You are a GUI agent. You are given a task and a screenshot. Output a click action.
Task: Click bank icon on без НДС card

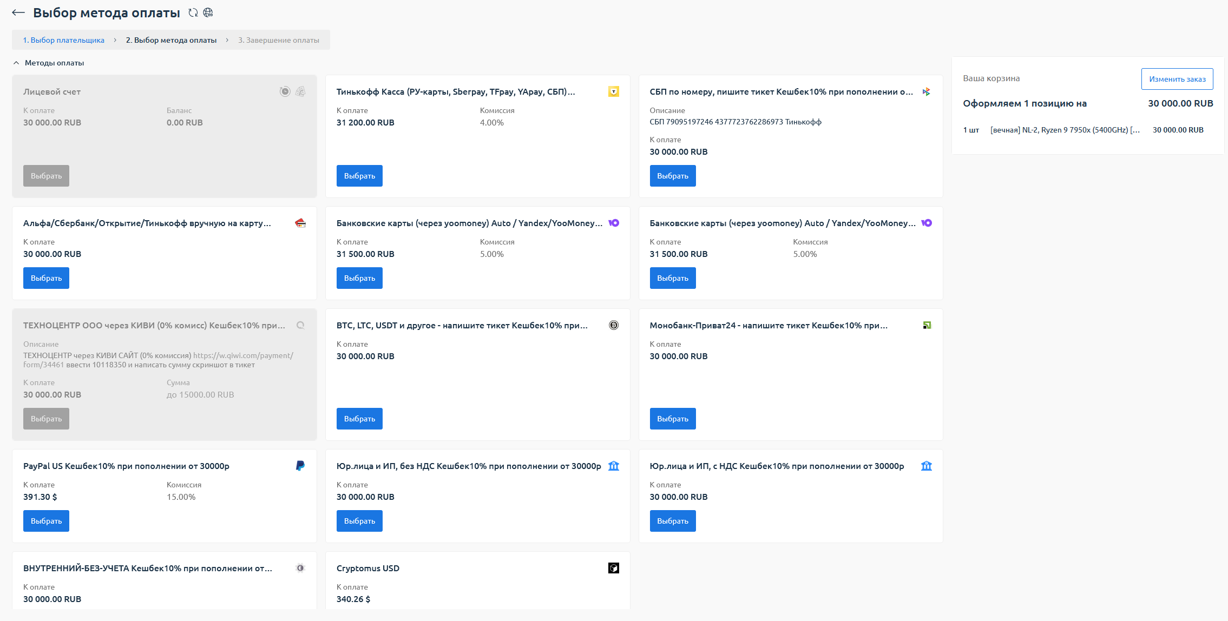pos(613,466)
